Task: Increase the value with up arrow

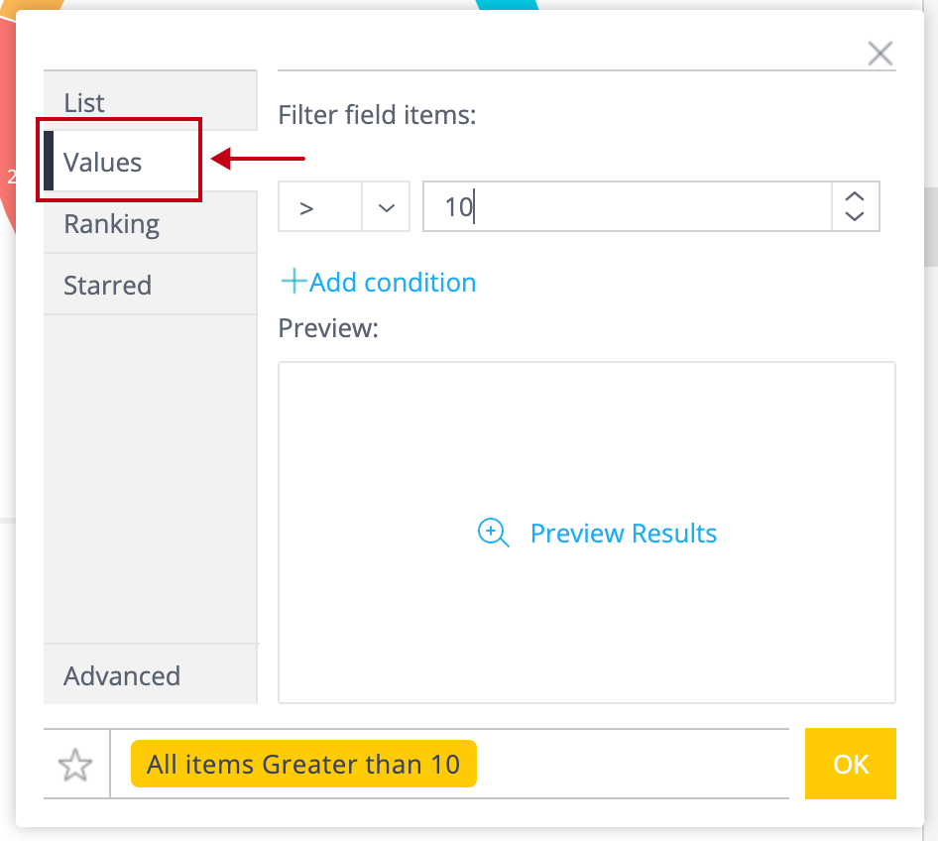Action: point(855,196)
